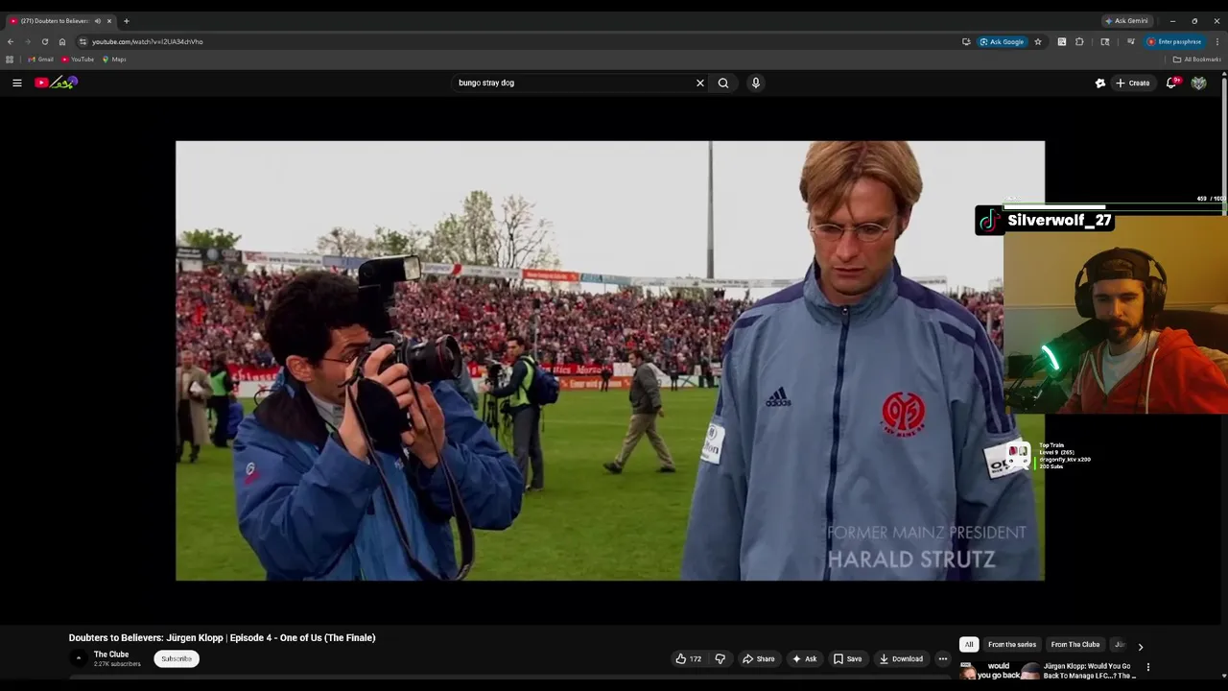Close the Doubters to Believers tab
This screenshot has height=691, width=1228.
pos(109,21)
